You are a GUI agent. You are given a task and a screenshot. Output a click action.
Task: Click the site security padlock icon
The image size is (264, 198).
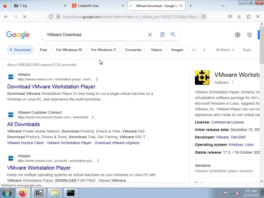pos(58,16)
